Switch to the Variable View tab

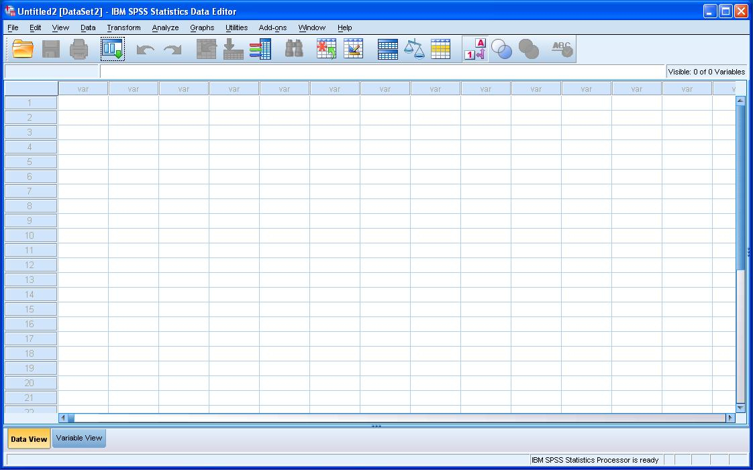tap(79, 438)
